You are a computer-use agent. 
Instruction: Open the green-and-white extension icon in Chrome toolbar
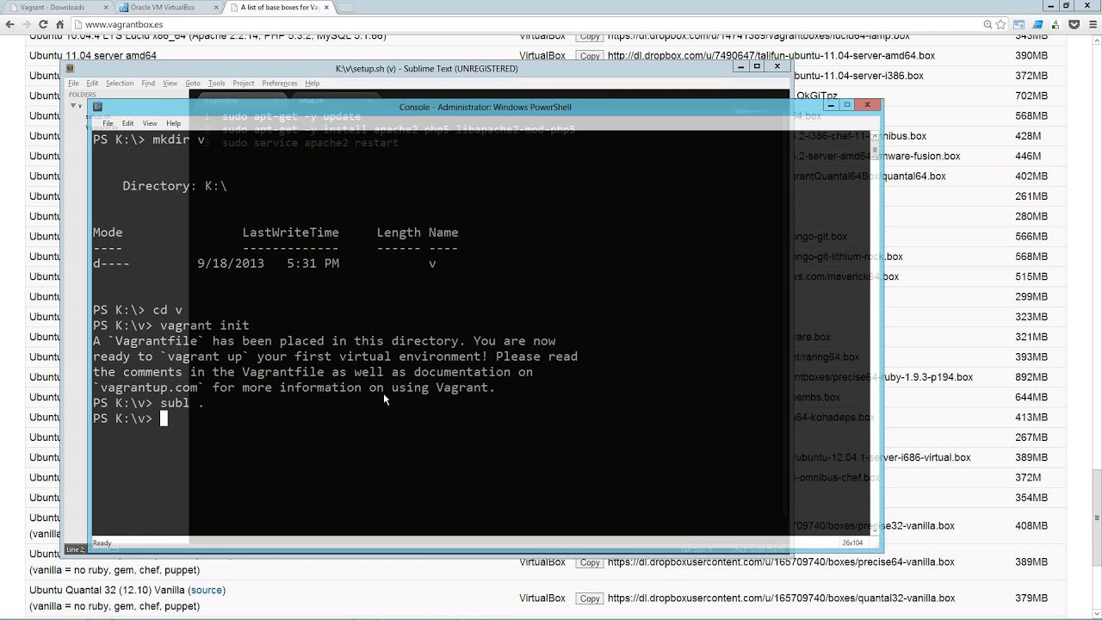(x=1056, y=25)
